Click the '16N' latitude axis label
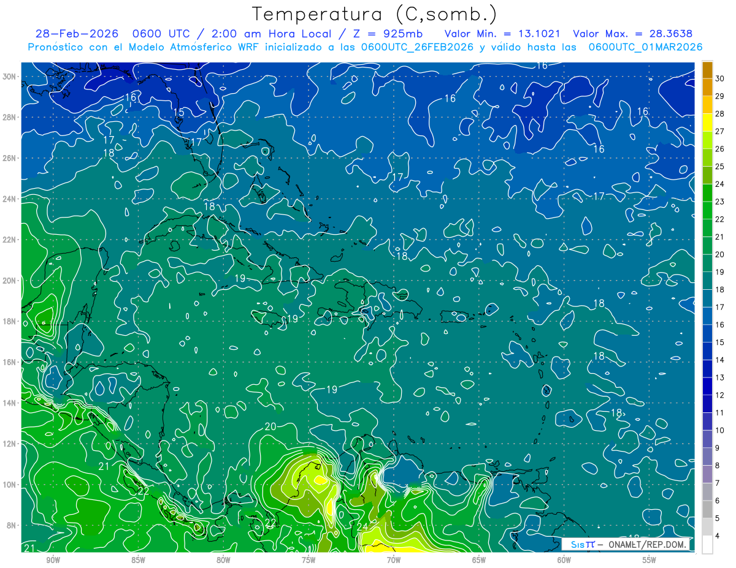The height and width of the screenshot is (568, 736). 9,362
